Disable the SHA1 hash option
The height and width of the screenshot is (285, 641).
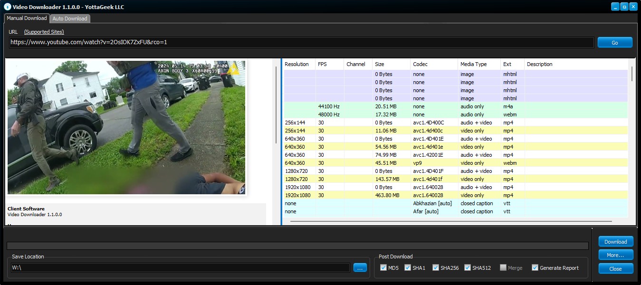pos(408,267)
